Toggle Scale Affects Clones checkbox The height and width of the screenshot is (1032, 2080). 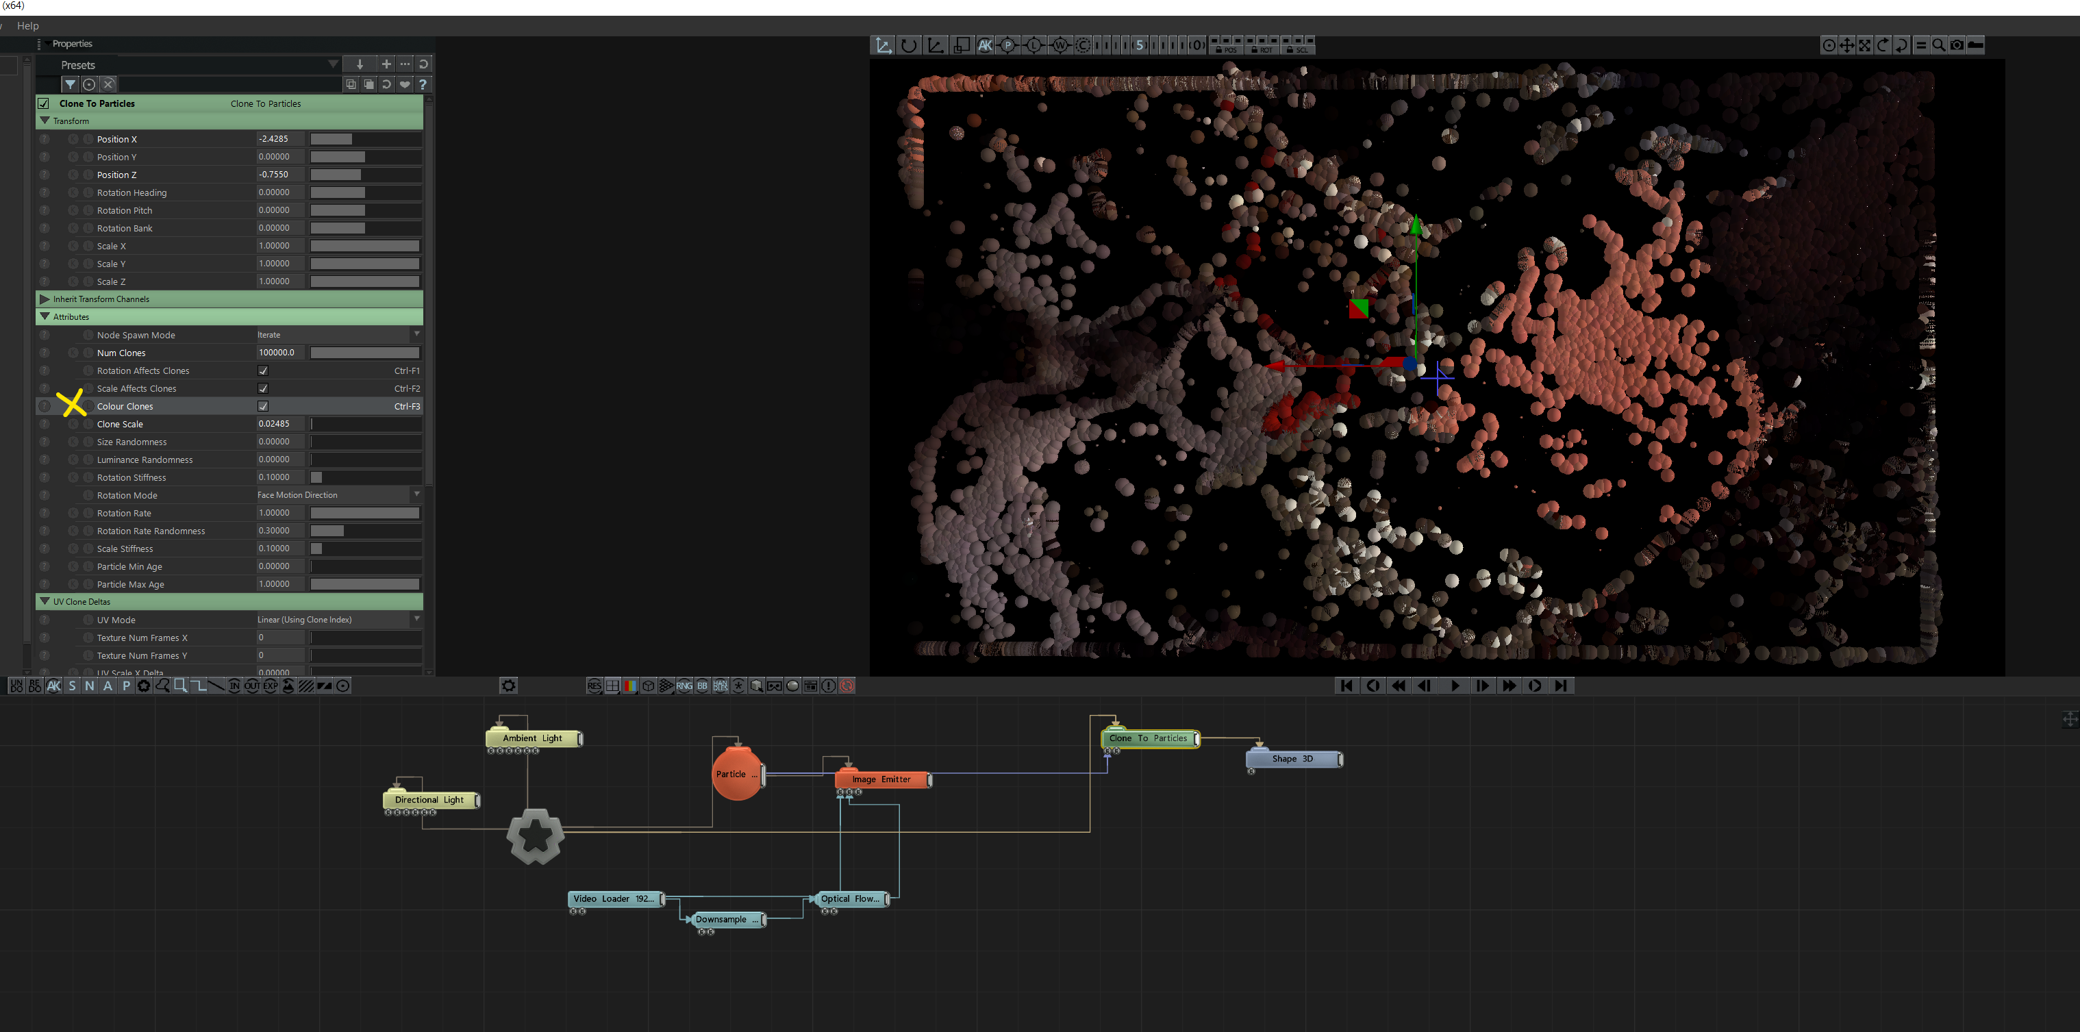click(x=263, y=388)
